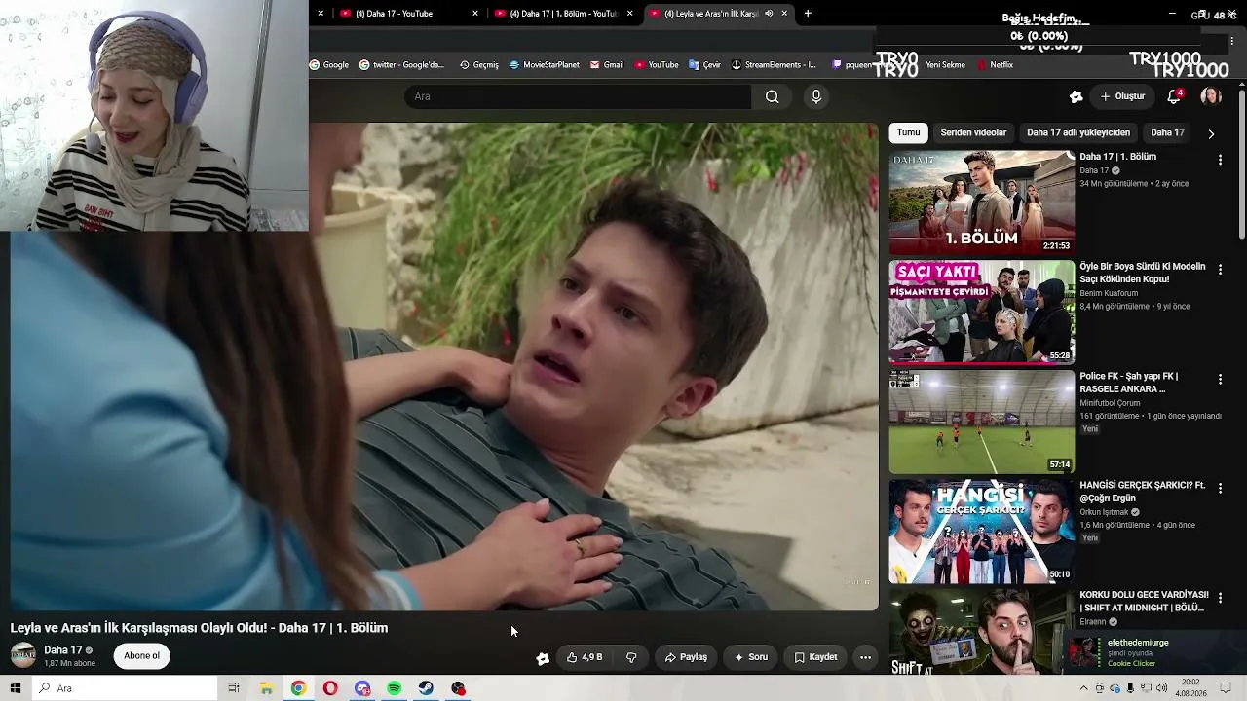Open the YouTube bookmark in the bookmarks bar
Screen dimensions: 1247x701
[657, 65]
